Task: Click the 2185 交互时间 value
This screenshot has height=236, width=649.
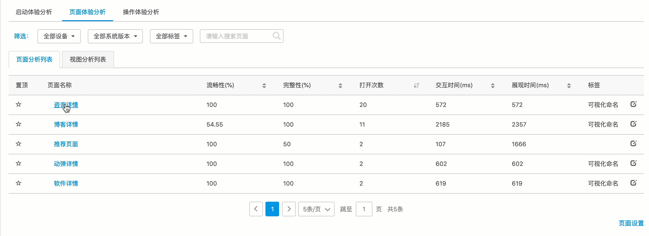Action: click(x=443, y=125)
